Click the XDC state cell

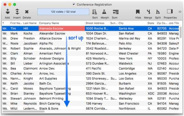[151, 94]
